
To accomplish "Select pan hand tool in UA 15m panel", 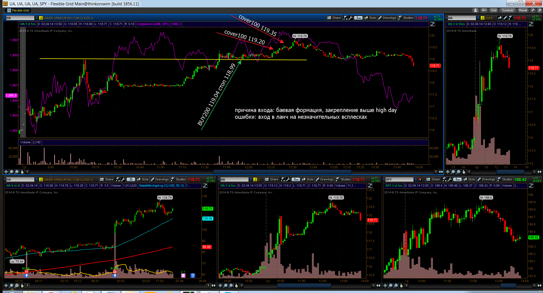I will click(464, 172).
